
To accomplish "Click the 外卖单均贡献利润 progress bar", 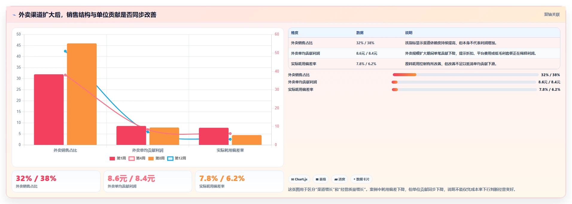I will tap(464, 82).
